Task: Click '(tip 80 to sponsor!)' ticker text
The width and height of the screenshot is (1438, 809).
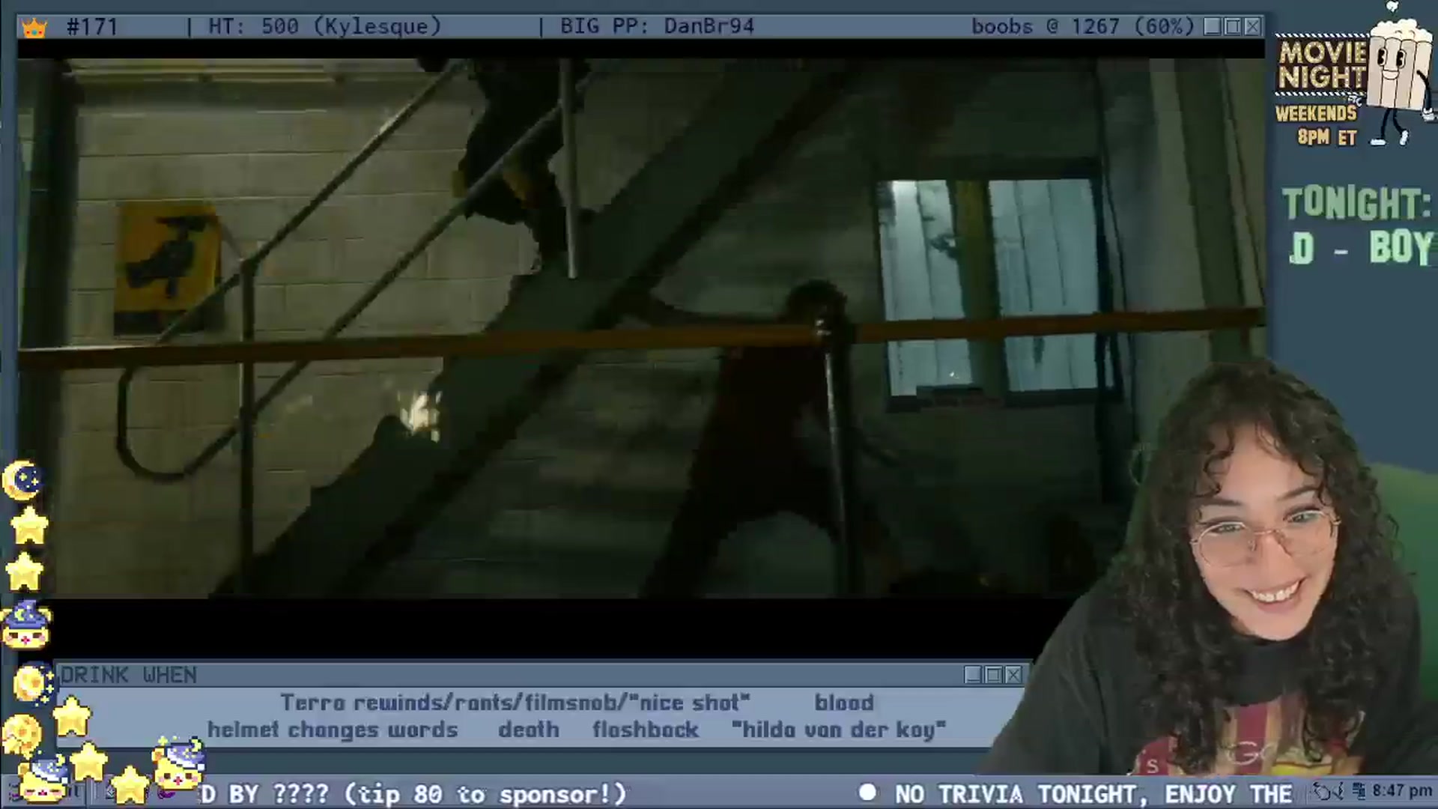Action: pos(485,793)
